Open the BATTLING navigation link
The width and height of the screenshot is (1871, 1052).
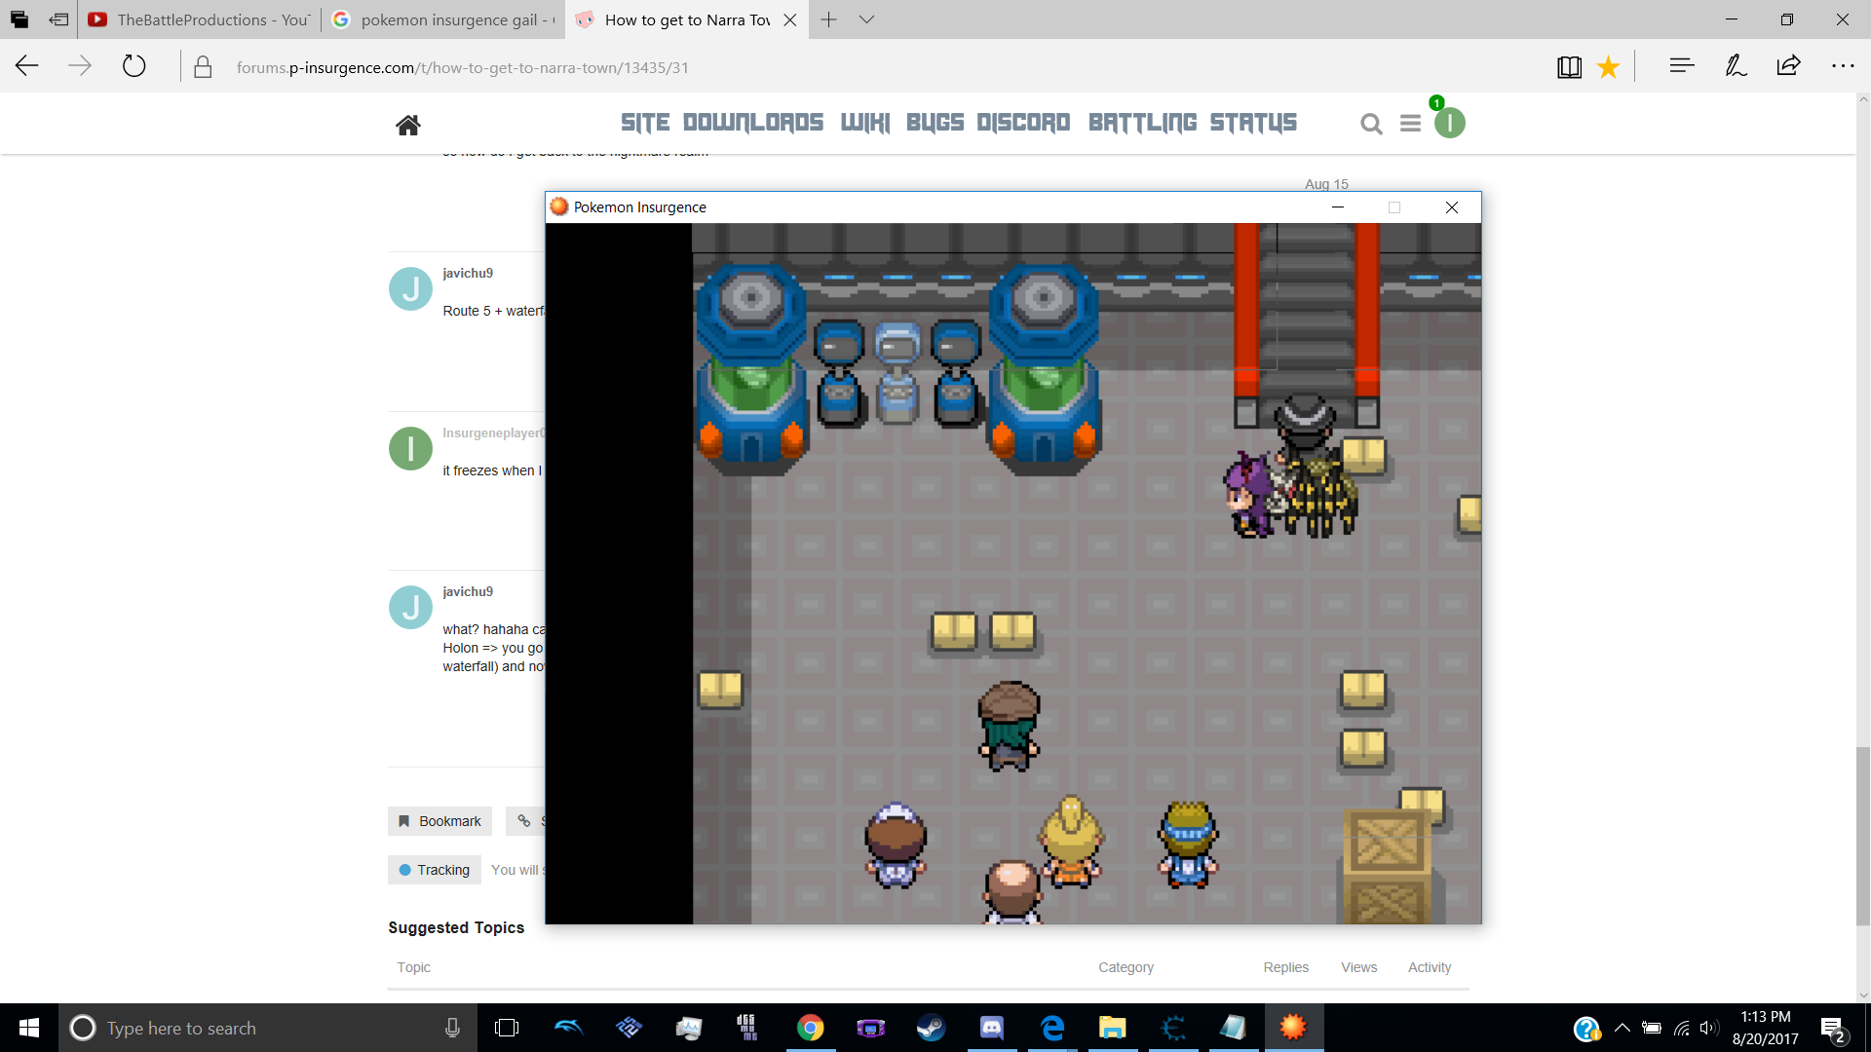[x=1143, y=123]
